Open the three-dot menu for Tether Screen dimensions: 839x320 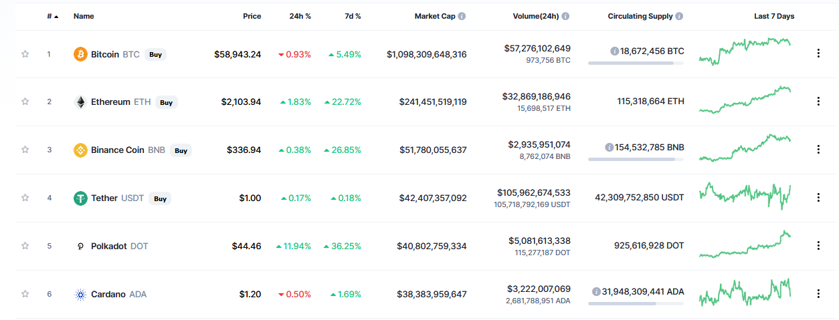(x=818, y=198)
